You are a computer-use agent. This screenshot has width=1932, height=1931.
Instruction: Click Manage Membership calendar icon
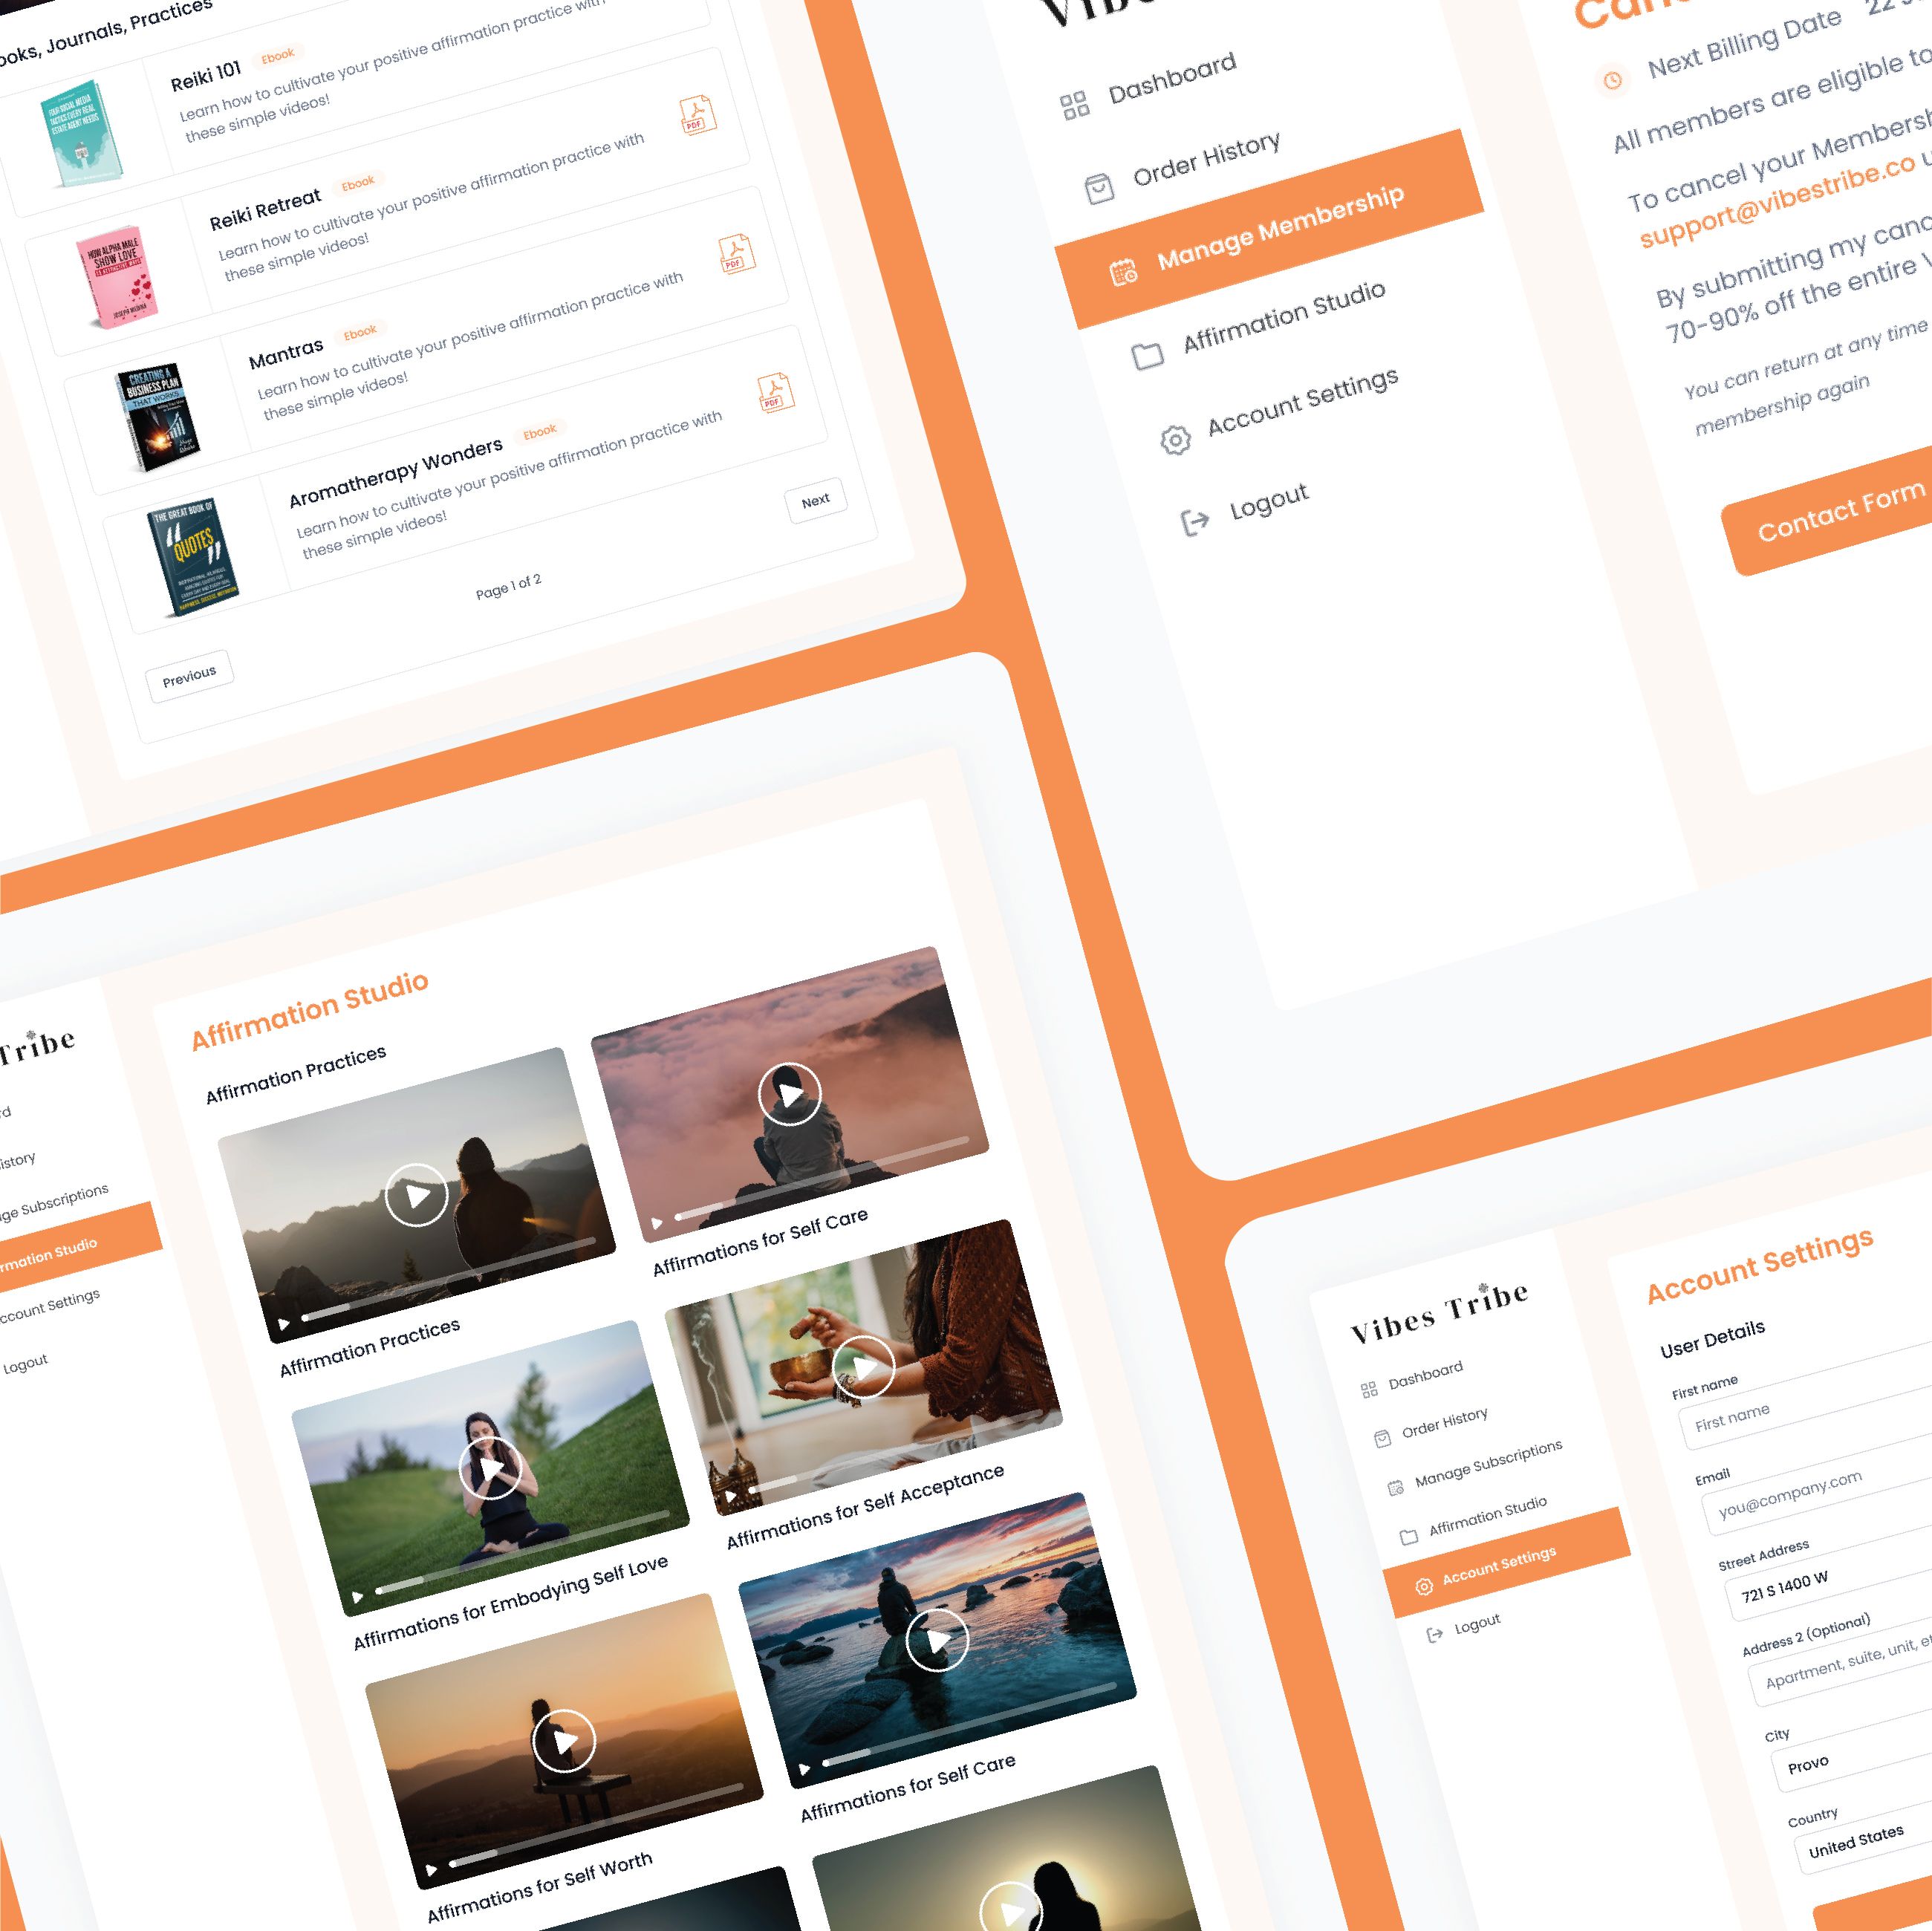click(1123, 272)
